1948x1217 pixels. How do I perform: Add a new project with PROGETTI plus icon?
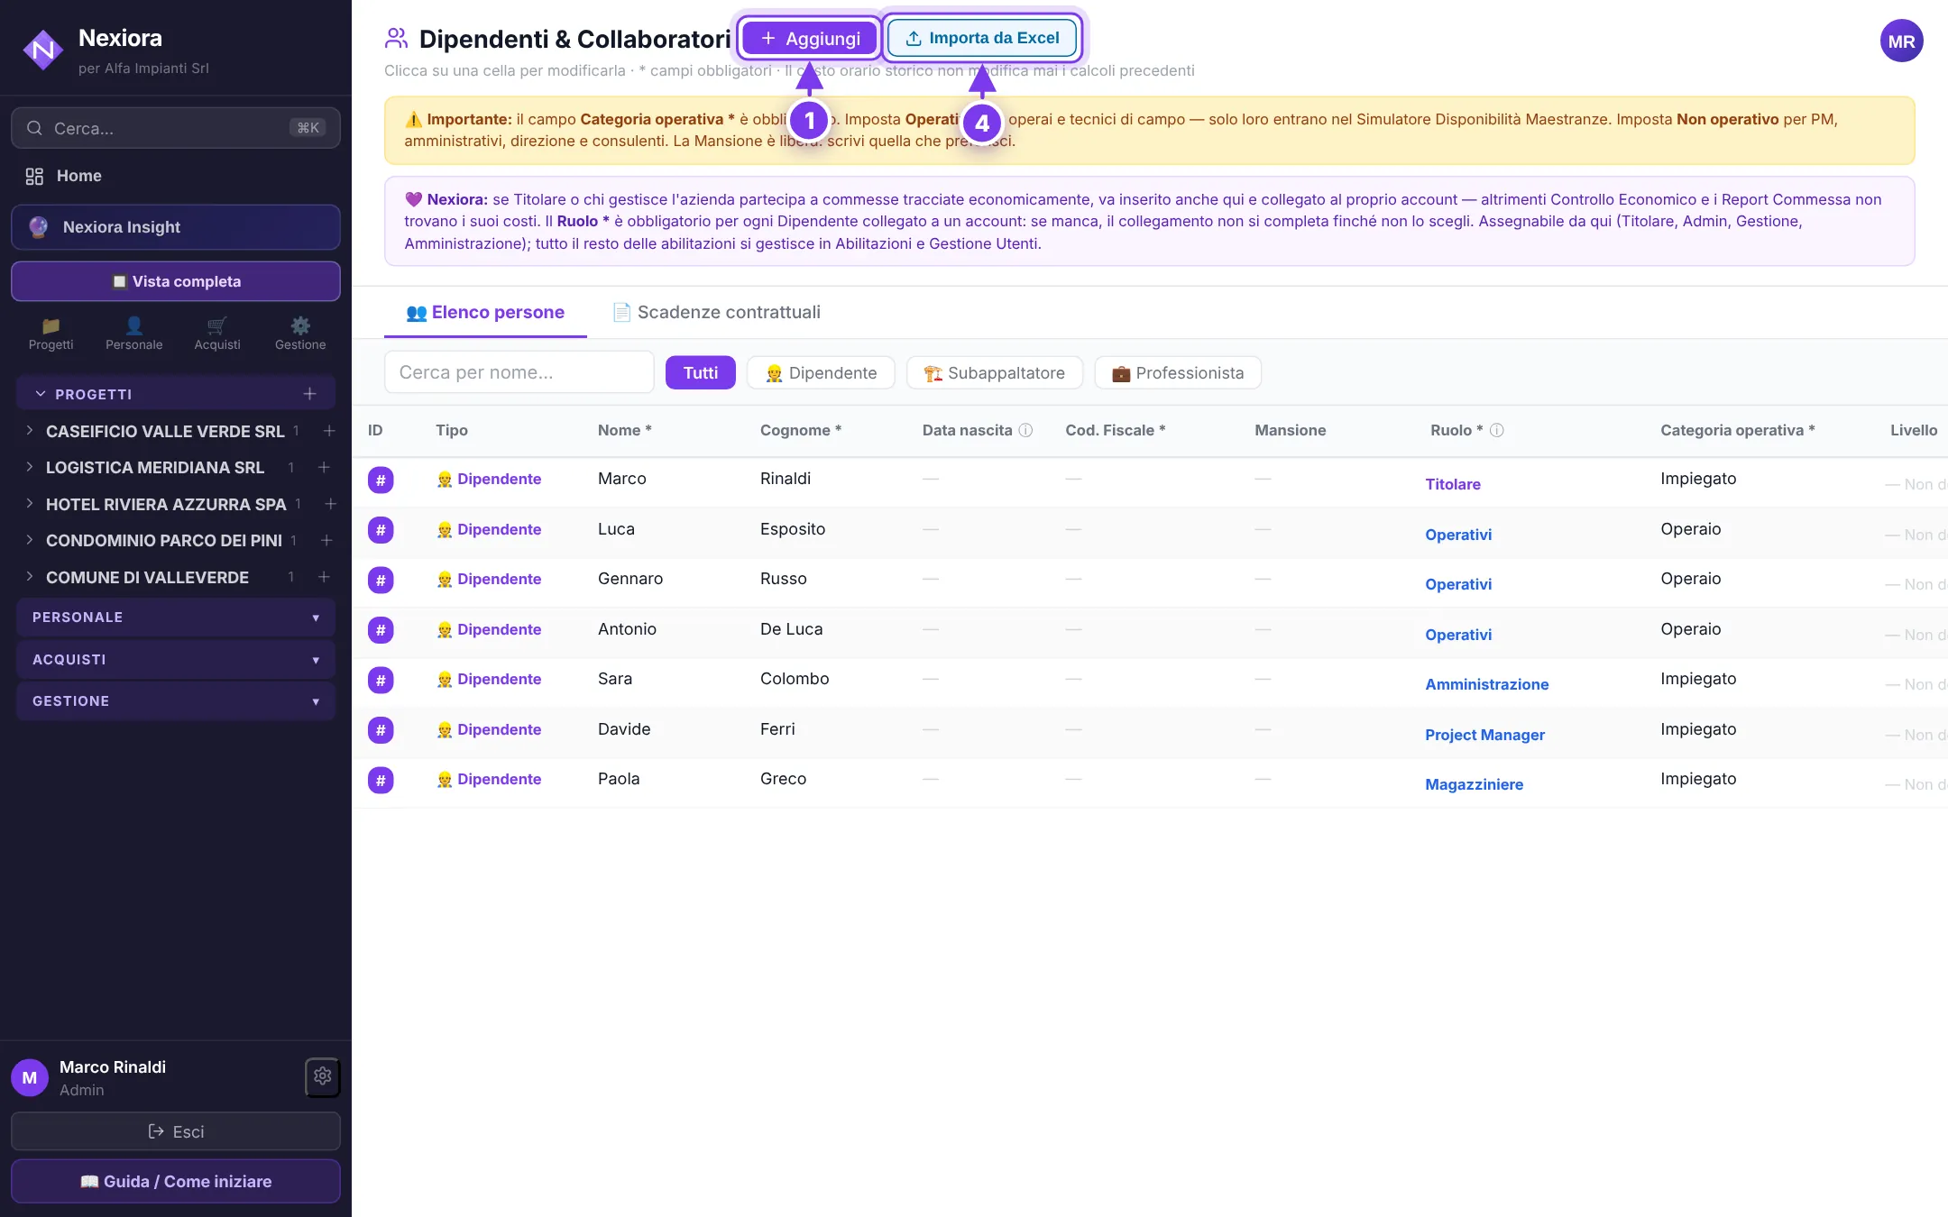309,394
